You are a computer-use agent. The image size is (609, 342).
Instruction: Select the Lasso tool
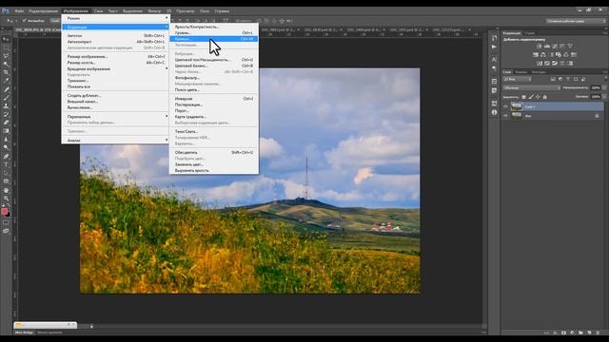click(x=6, y=56)
